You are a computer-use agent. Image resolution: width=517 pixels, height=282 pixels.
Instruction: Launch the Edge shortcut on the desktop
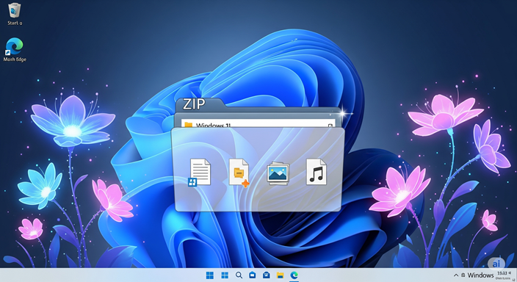pos(14,50)
